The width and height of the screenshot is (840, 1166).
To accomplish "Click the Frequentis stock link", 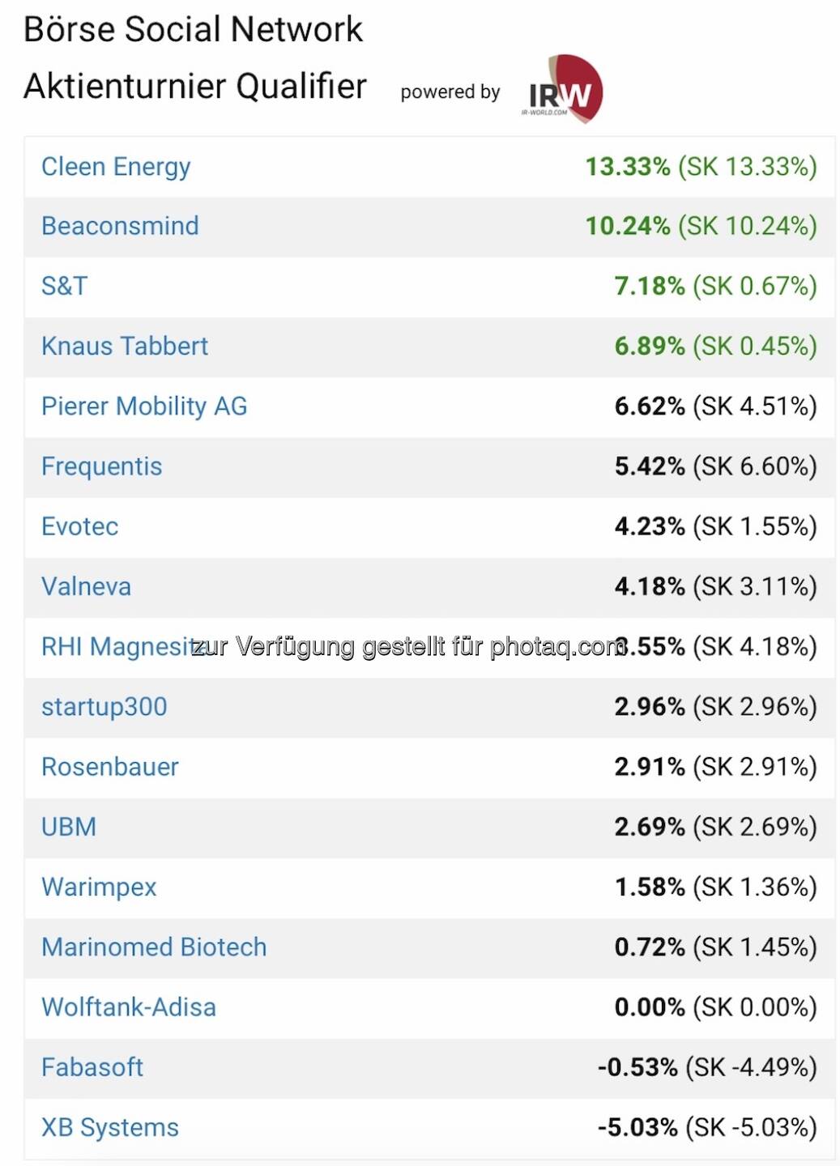I will [101, 466].
